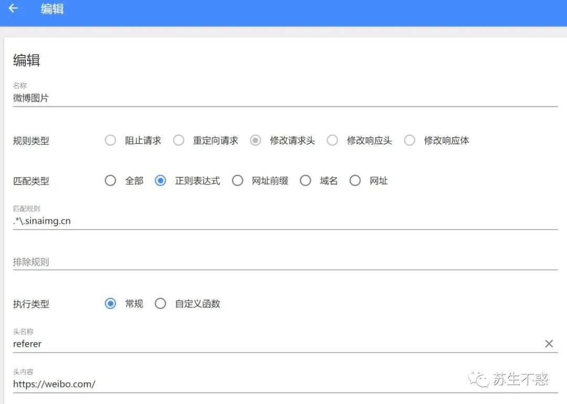567x404 pixels.
Task: Clear the referer header name field
Action: [549, 344]
